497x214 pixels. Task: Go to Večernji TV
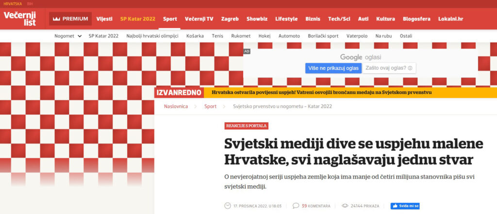click(x=199, y=19)
